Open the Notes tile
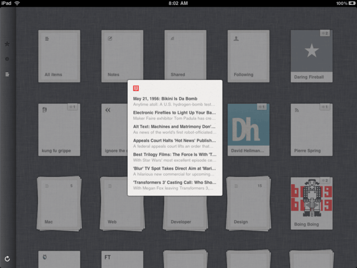 pyautogui.click(x=122, y=56)
